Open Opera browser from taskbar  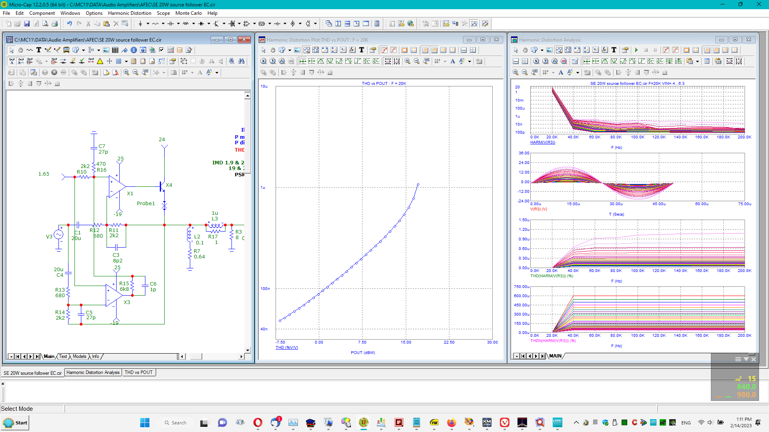pyautogui.click(x=258, y=422)
